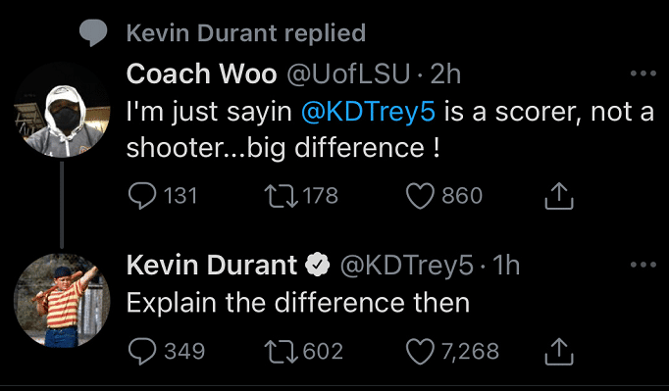The width and height of the screenshot is (669, 391).
Task: Open Kevin Durant display name link
Action: [x=212, y=266]
